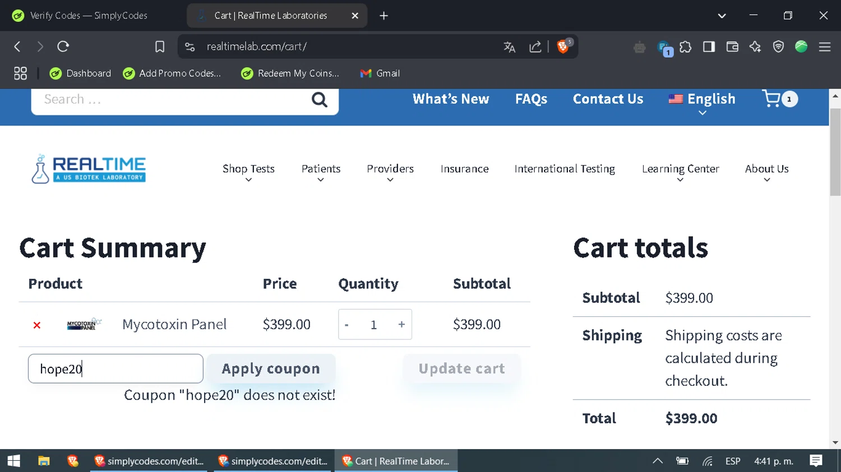
Task: Open the tab search chevron
Action: click(722, 16)
